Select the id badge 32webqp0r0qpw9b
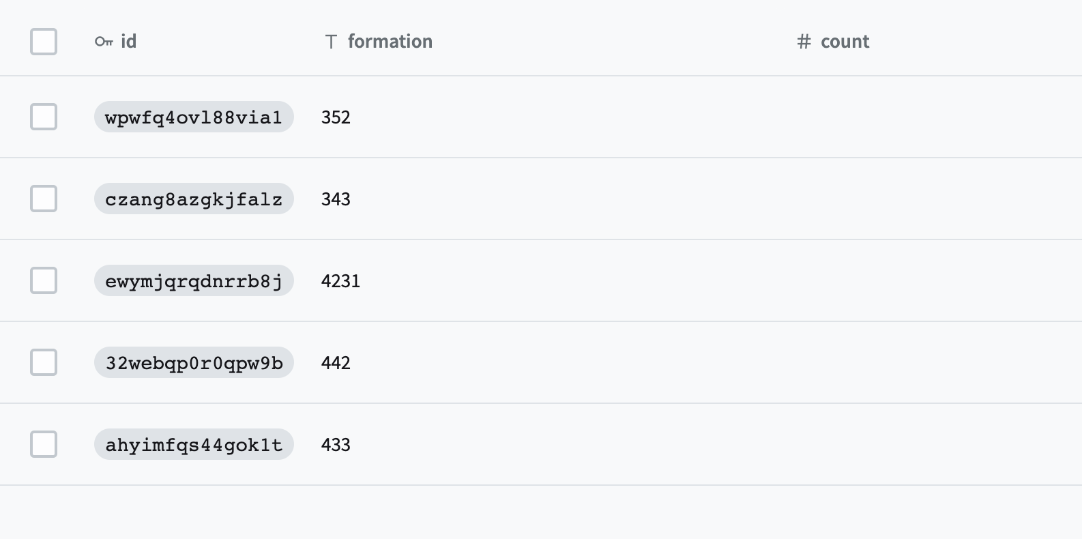Image resolution: width=1082 pixels, height=539 pixels. (193, 362)
